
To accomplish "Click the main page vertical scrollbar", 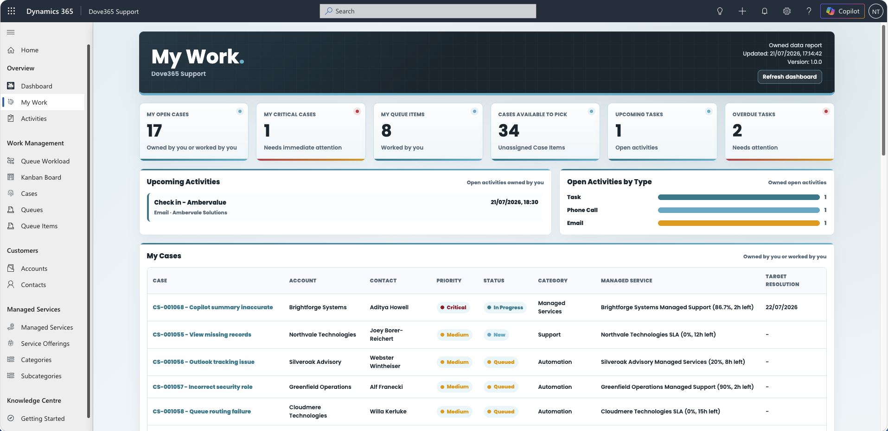I will tap(884, 90).
